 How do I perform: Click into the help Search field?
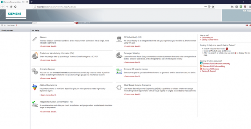[53, 23]
